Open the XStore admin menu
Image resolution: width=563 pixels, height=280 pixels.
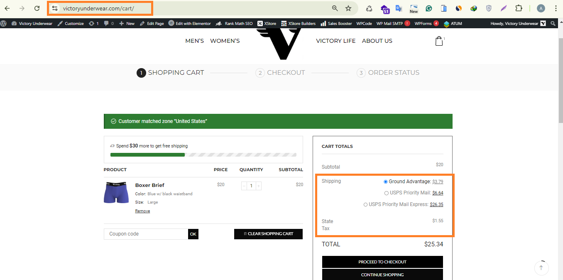tap(267, 23)
